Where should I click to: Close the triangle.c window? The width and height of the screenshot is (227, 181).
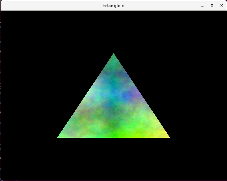pos(222,5)
